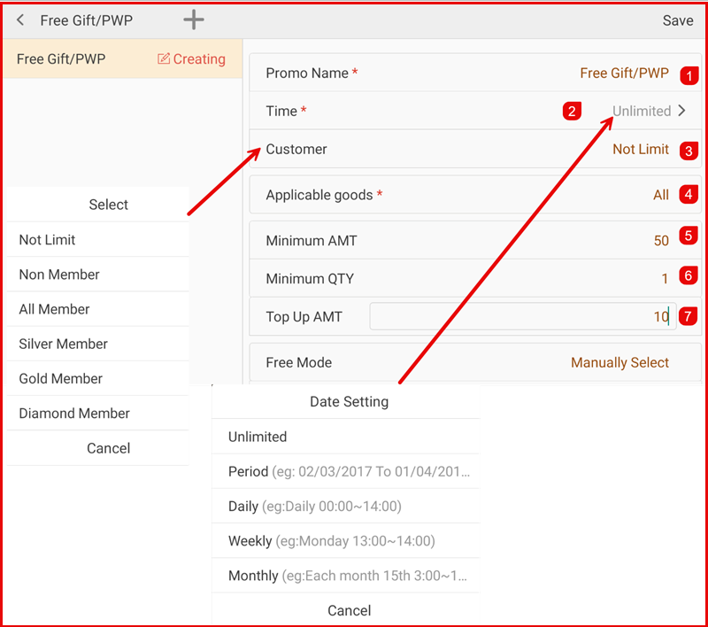Expand Time setting chevron arrow
708x627 pixels.
(681, 111)
